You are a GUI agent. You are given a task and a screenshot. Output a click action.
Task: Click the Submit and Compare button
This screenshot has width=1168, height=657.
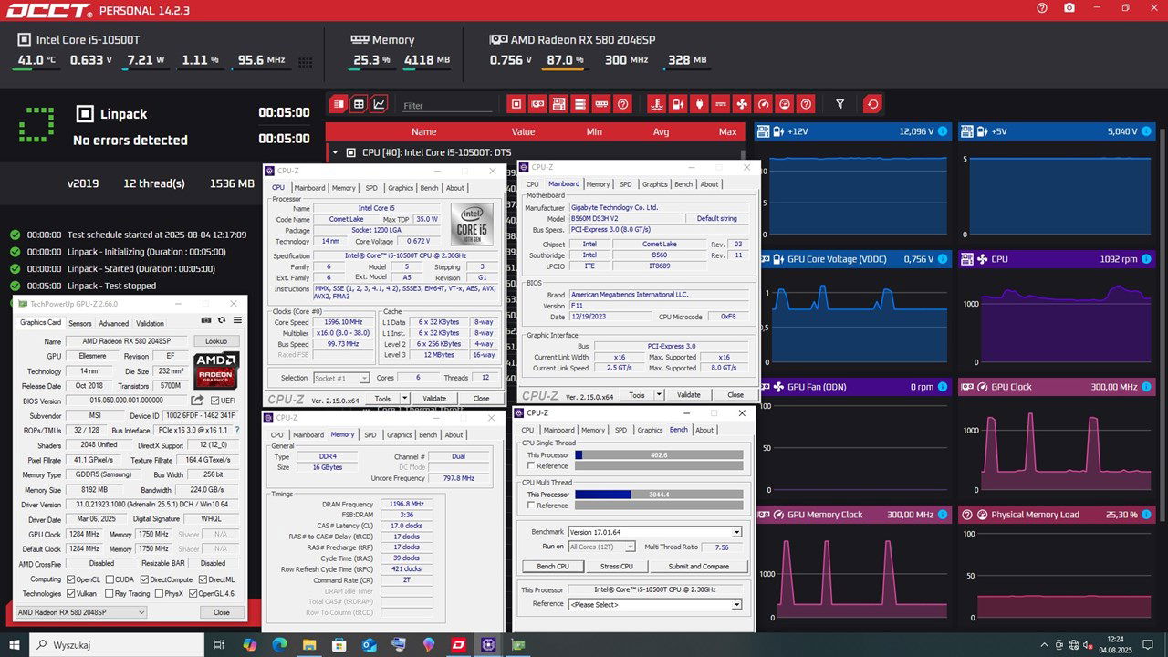[699, 567]
